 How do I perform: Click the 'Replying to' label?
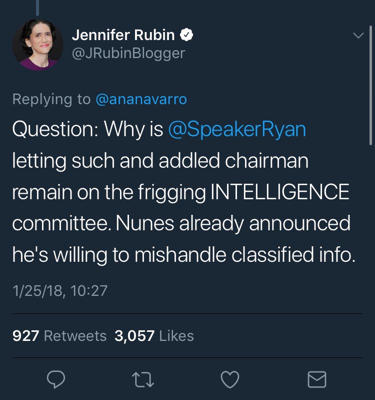(x=51, y=99)
